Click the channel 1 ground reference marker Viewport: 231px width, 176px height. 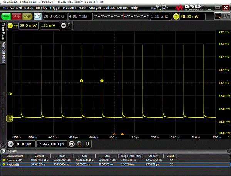click(10, 118)
